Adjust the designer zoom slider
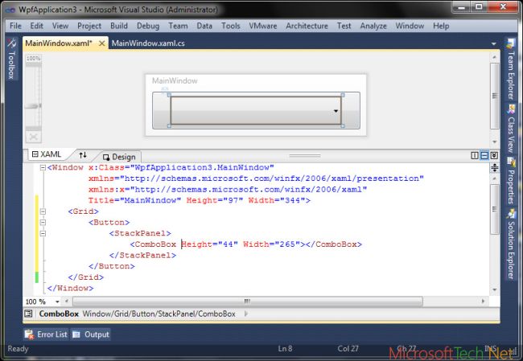 pos(33,106)
